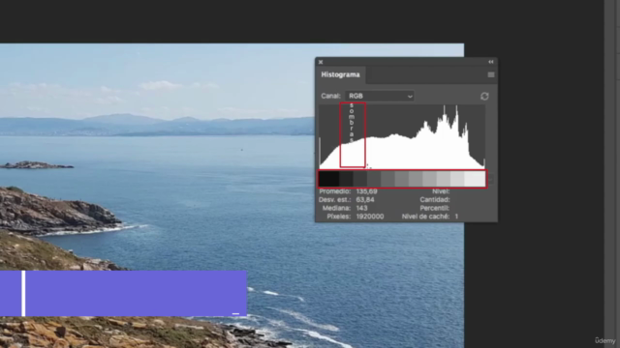Viewport: 620px width, 348px height.
Task: Click the Mediana value 143
Action: click(361, 208)
